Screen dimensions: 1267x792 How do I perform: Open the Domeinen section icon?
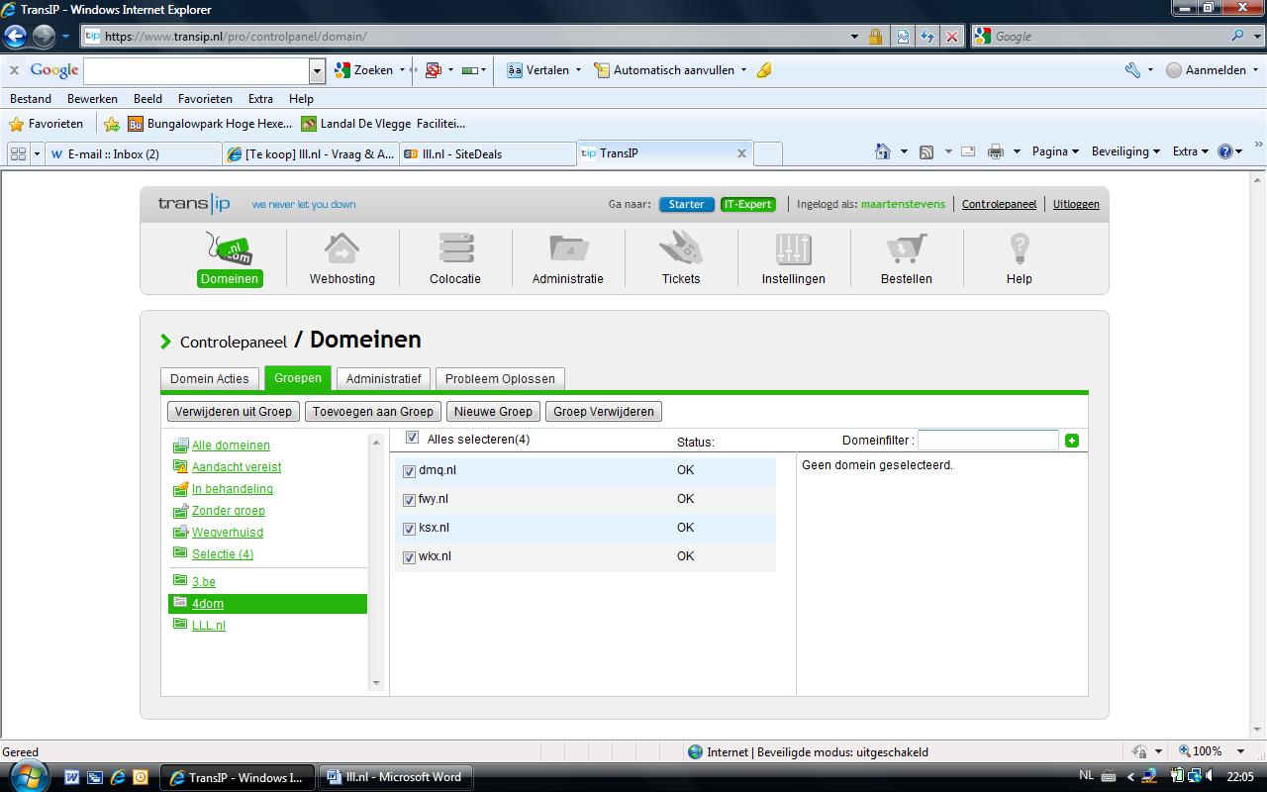(229, 248)
